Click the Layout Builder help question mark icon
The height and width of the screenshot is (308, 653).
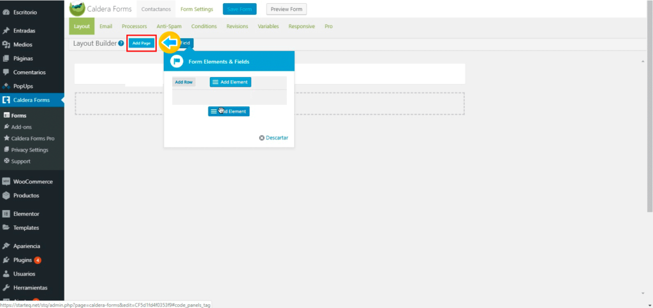point(121,43)
